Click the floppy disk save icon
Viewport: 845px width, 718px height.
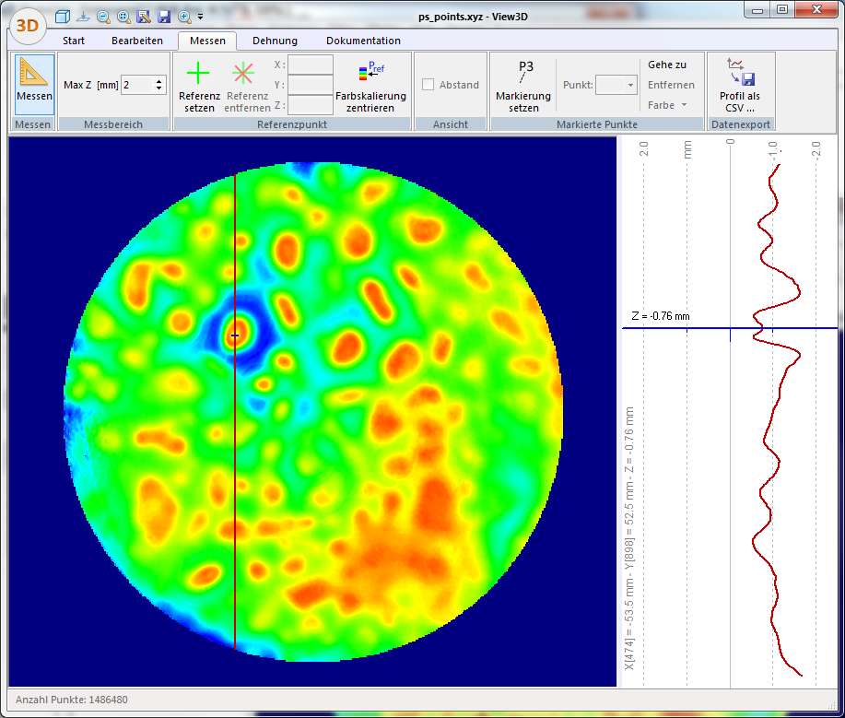click(164, 17)
